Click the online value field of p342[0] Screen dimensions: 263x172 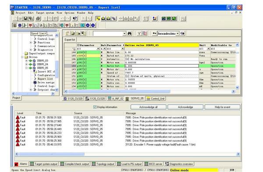(162, 66)
